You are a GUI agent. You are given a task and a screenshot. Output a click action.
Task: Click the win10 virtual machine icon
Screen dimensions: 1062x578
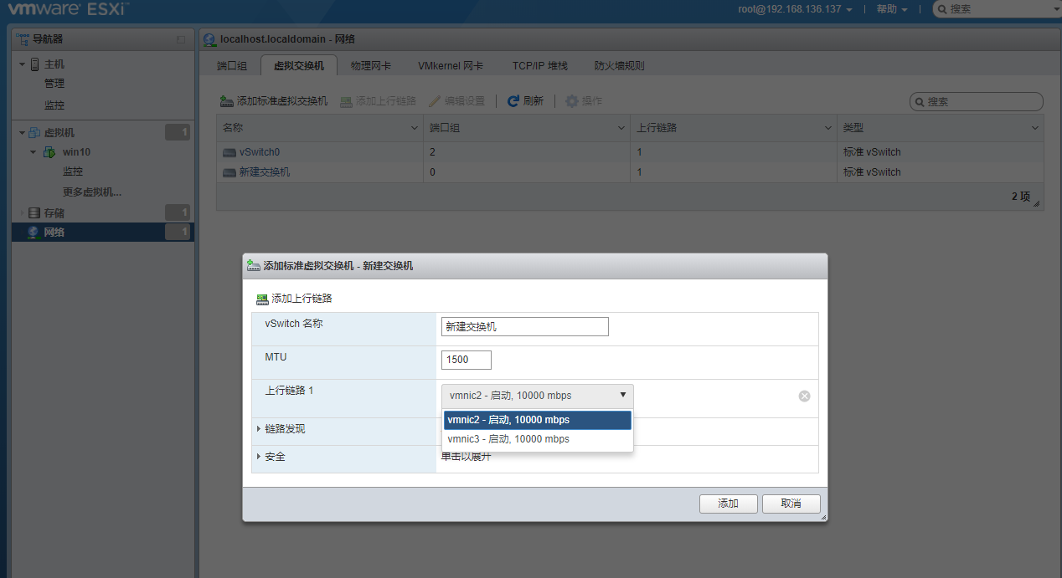pos(49,152)
